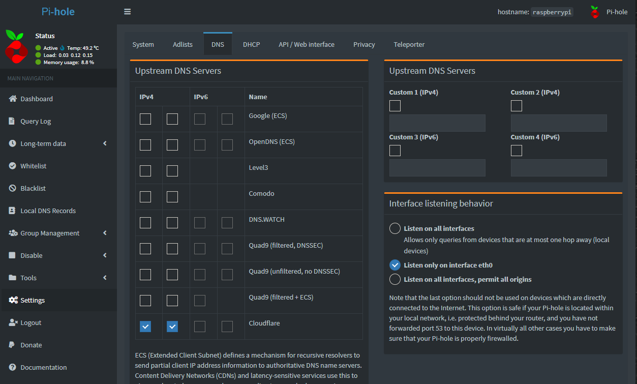Click the Settings gears icon
This screenshot has height=384, width=637.
coord(13,300)
